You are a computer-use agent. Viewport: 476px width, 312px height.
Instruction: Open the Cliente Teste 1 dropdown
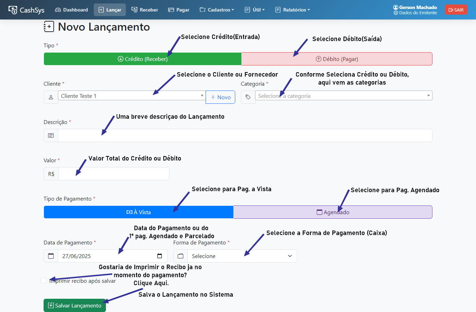pos(131,96)
